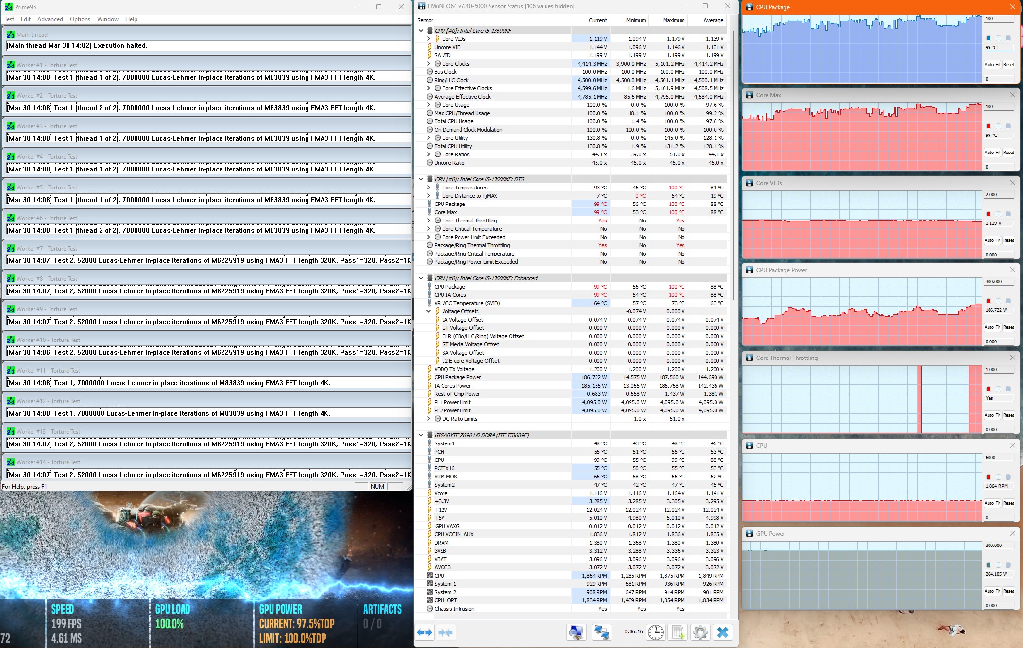Close the Core Thermal Throttling graph window
The width and height of the screenshot is (1023, 648).
coord(1013,358)
